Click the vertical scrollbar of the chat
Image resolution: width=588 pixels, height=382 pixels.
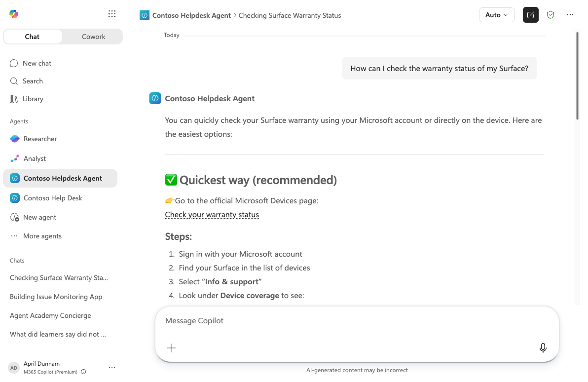coord(577,76)
